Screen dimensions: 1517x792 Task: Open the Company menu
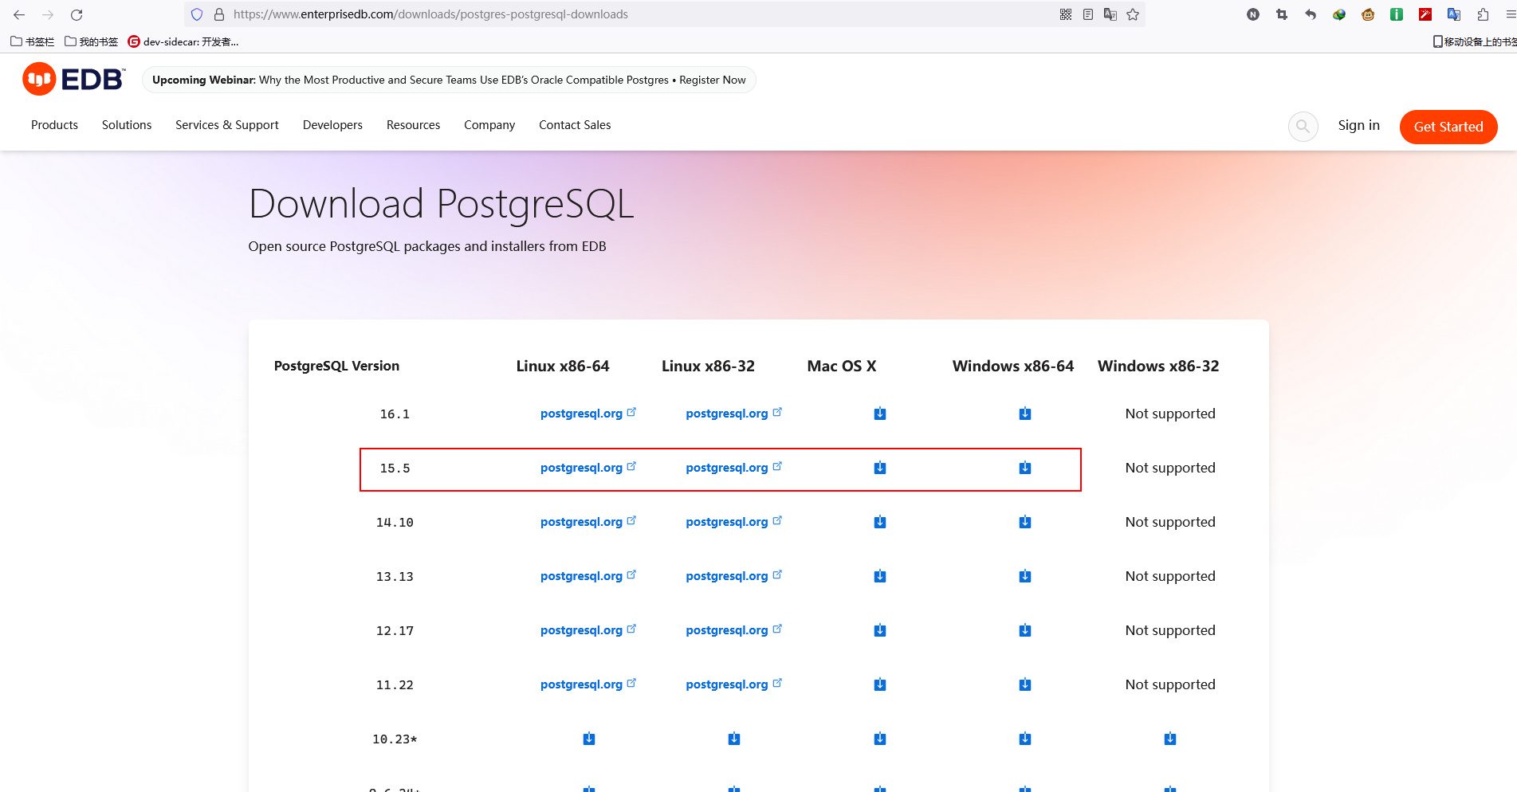[x=489, y=125]
